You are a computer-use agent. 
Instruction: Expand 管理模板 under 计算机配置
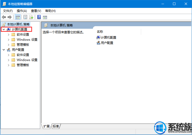[8, 45]
